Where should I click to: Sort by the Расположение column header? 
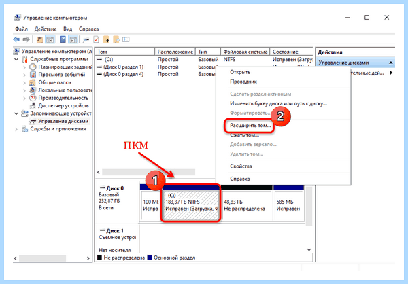(175, 52)
